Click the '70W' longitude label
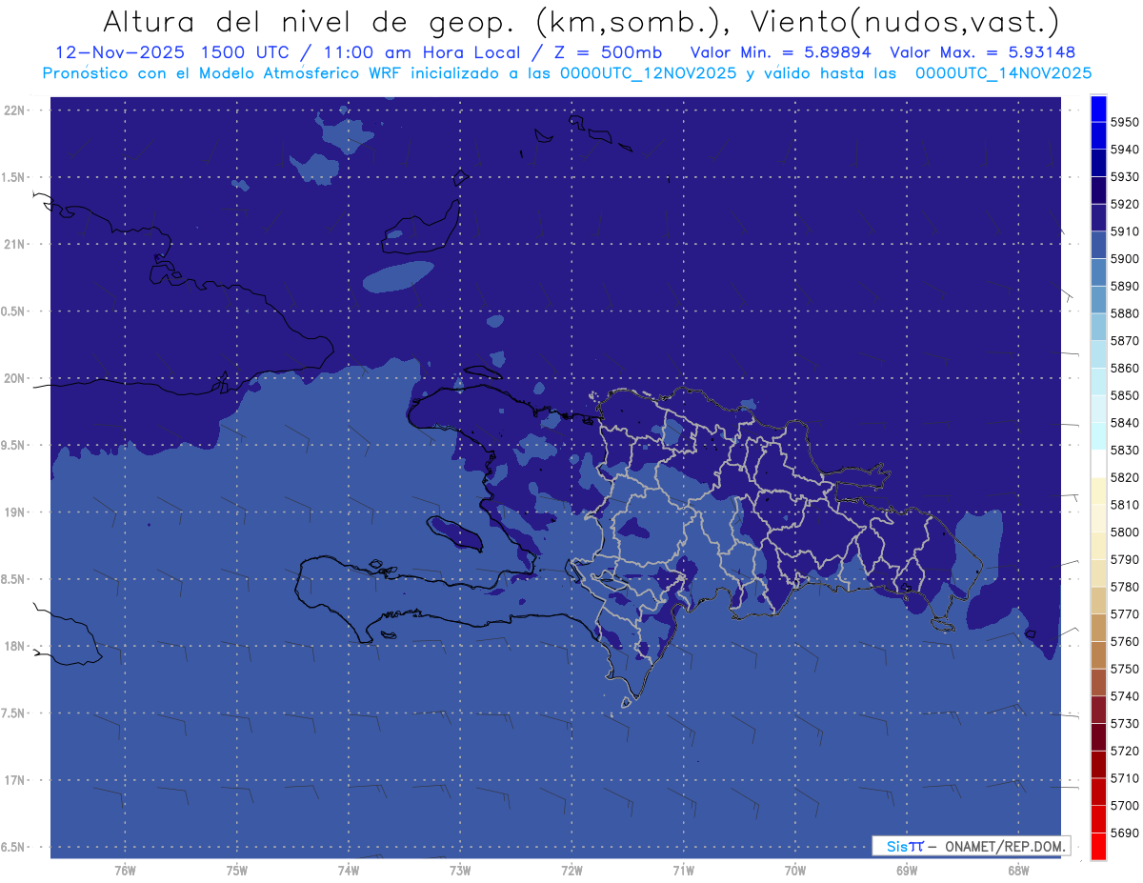This screenshot has height=883, width=1143. click(x=794, y=870)
